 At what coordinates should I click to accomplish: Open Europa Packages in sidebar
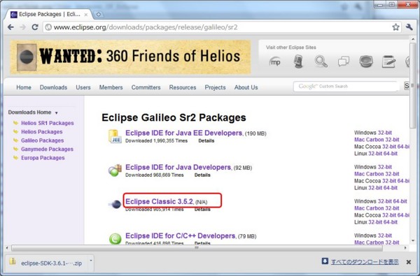(x=43, y=158)
